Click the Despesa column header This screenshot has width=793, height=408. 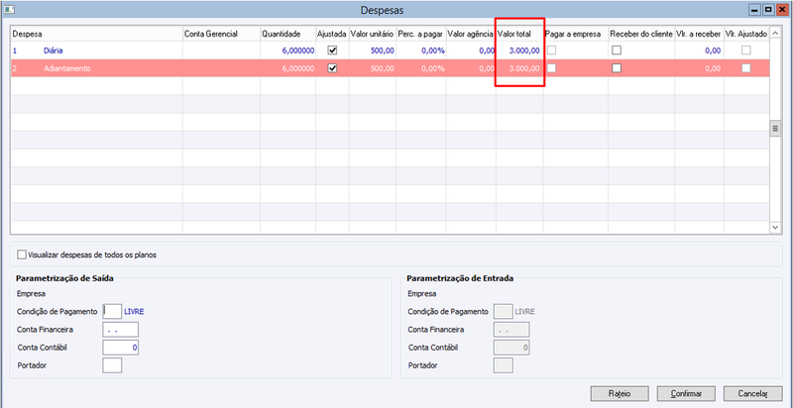96,34
